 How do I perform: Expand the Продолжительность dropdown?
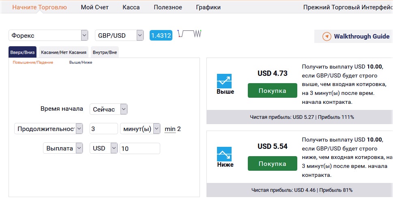point(49,129)
